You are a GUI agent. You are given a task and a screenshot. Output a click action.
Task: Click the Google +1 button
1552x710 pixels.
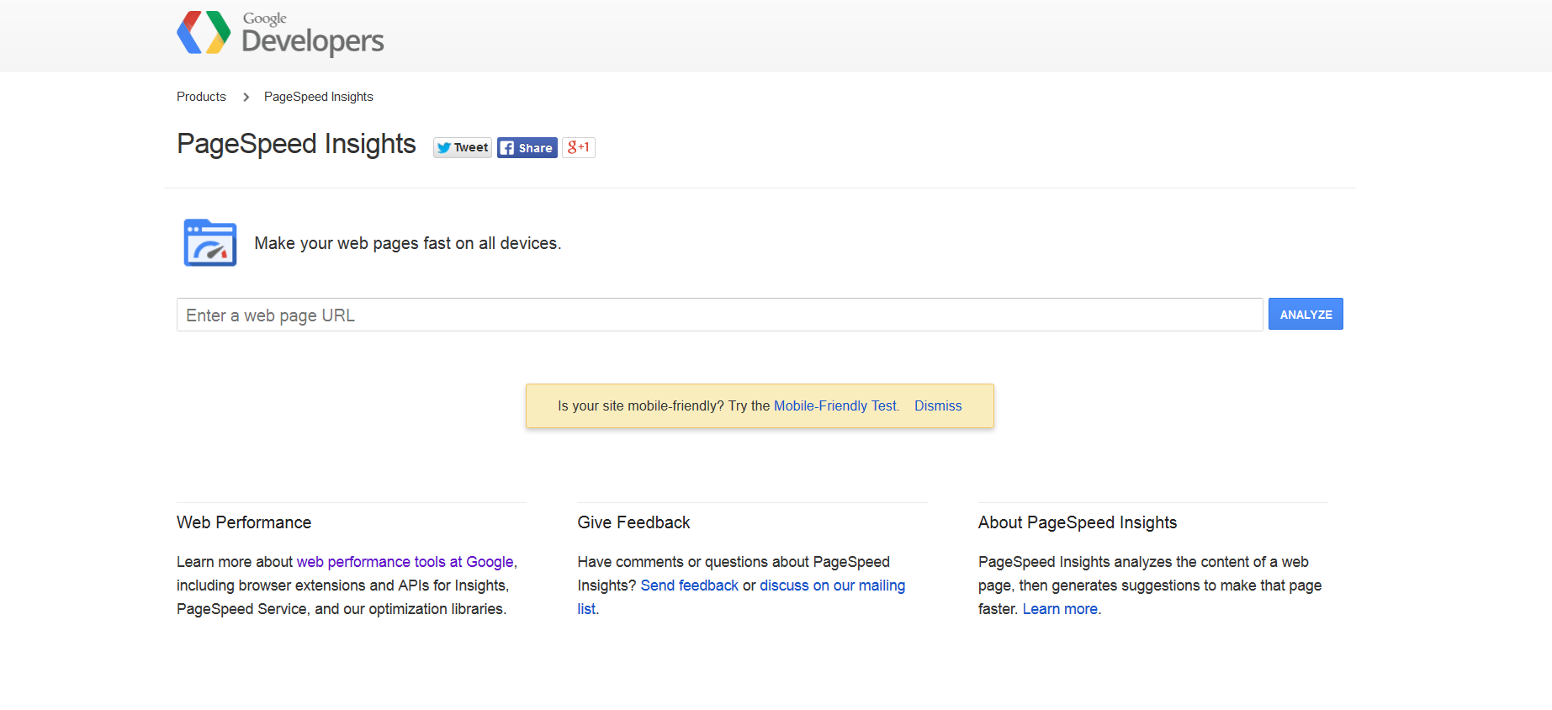point(579,147)
